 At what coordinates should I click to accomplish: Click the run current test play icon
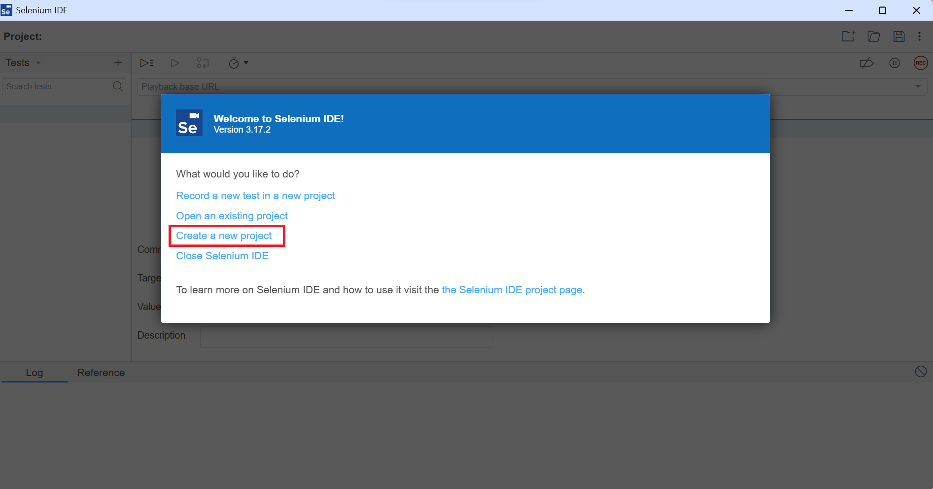pos(175,63)
